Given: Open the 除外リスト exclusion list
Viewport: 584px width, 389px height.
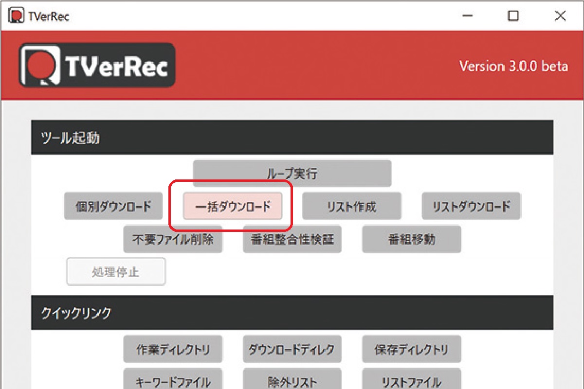Looking at the screenshot, I should (x=292, y=382).
